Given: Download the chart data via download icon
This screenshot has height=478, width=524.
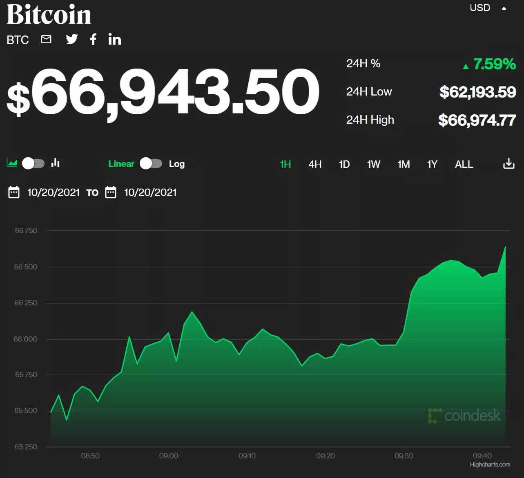Looking at the screenshot, I should click(x=508, y=163).
